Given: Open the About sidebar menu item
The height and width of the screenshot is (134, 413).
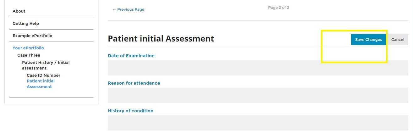Looking at the screenshot, I should 19,11.
